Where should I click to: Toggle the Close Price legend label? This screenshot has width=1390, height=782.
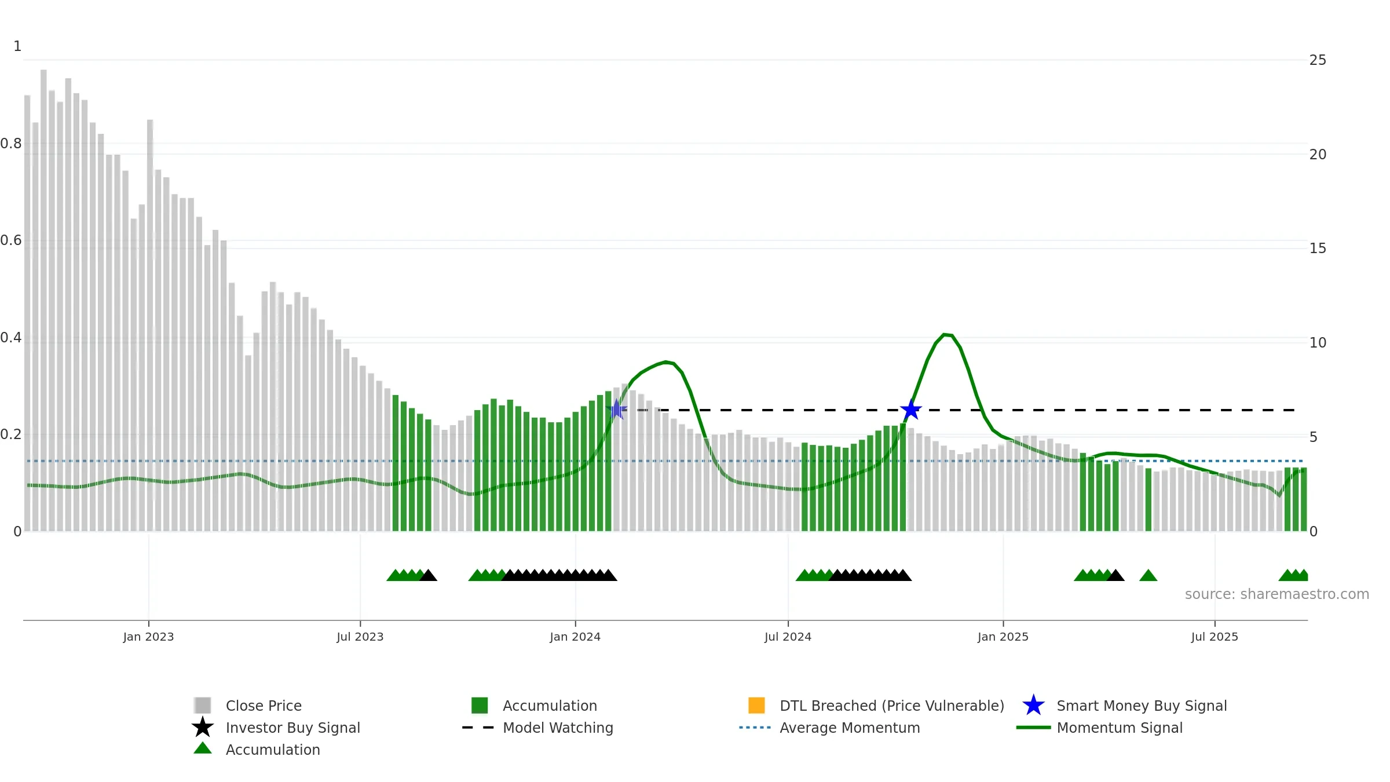(x=264, y=706)
